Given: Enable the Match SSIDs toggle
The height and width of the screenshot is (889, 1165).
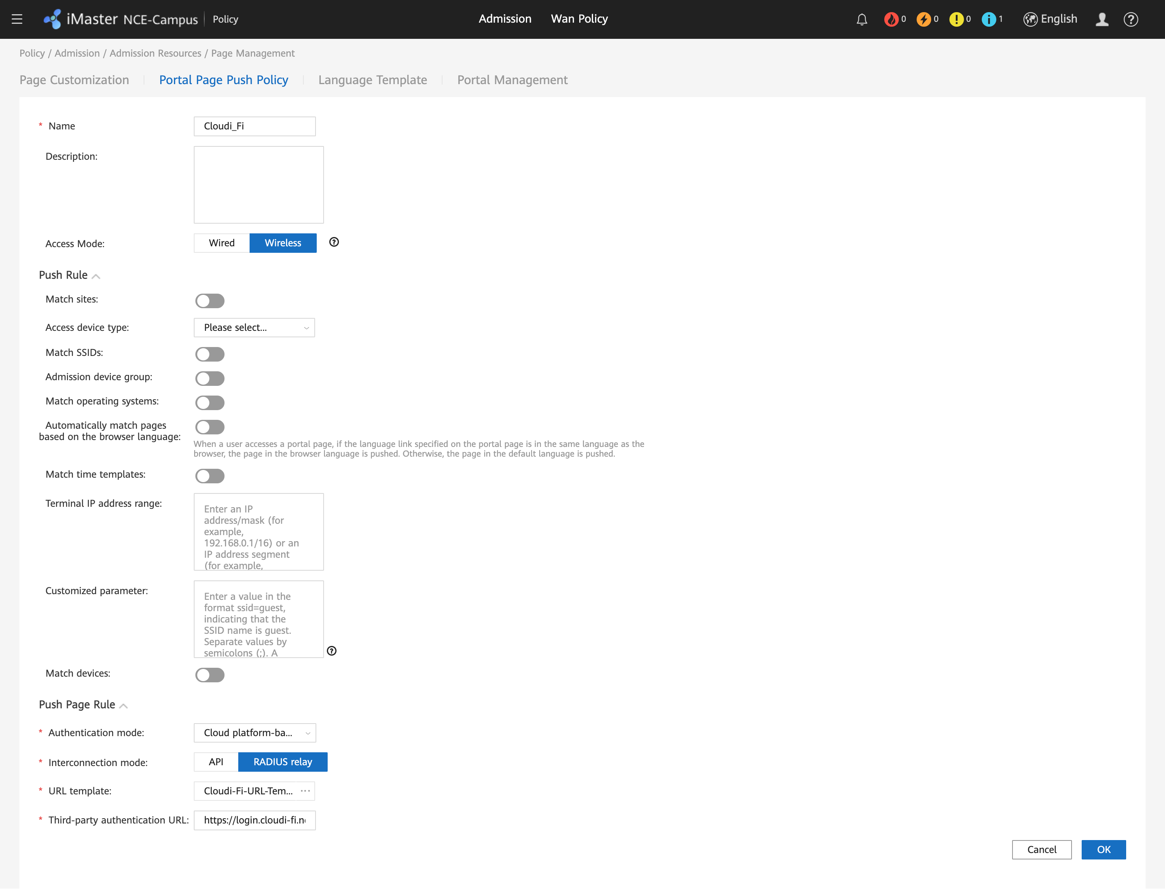Looking at the screenshot, I should (x=210, y=354).
